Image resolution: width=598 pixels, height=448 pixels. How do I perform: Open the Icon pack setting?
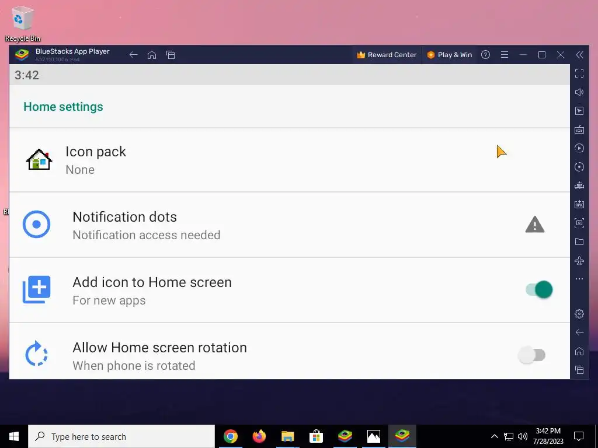click(290, 160)
